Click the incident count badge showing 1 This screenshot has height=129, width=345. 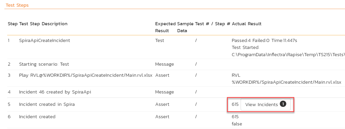pos(283,104)
